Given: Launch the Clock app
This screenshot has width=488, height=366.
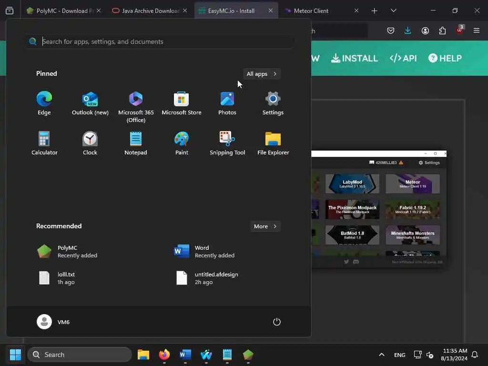Looking at the screenshot, I should point(90,143).
